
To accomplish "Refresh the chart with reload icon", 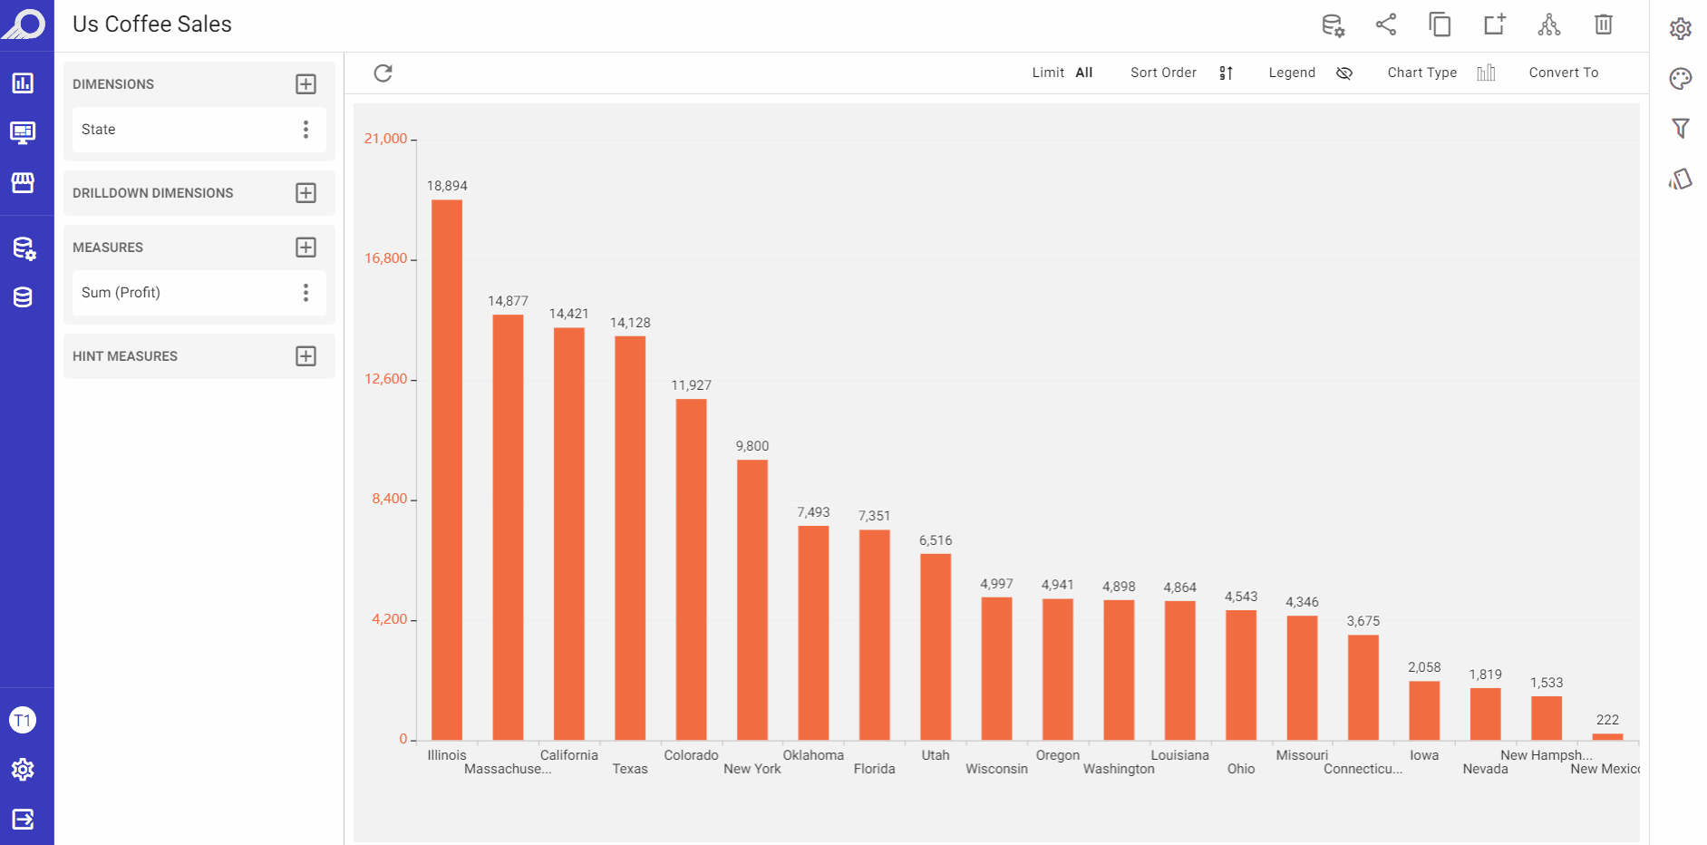I will 383,73.
